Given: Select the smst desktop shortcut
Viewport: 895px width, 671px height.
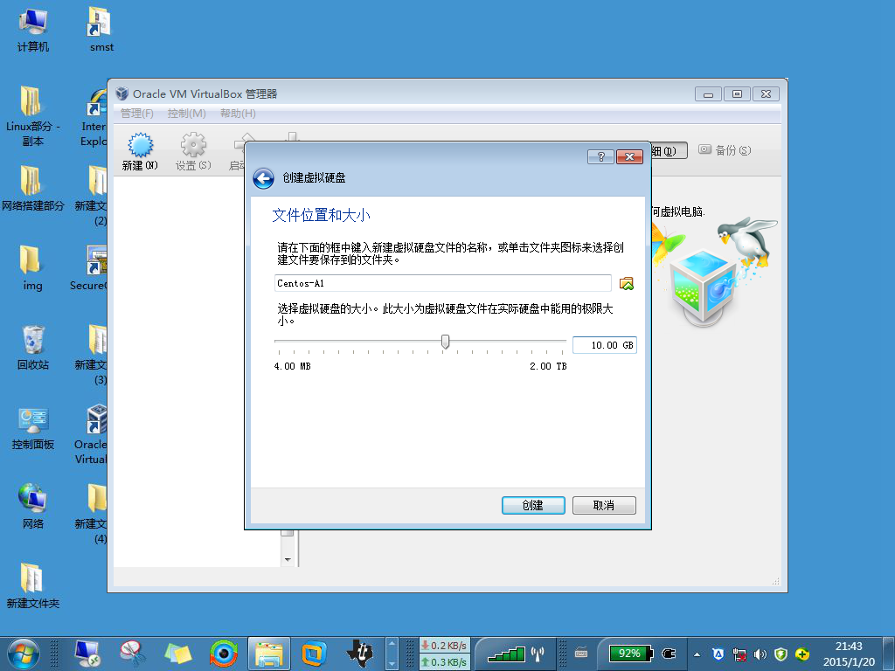Looking at the screenshot, I should click(101, 31).
